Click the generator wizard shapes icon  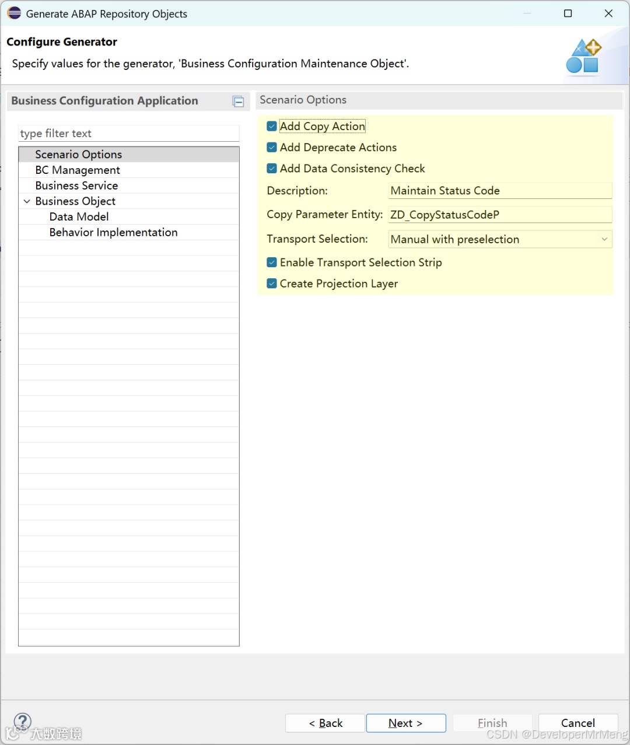pyautogui.click(x=583, y=57)
